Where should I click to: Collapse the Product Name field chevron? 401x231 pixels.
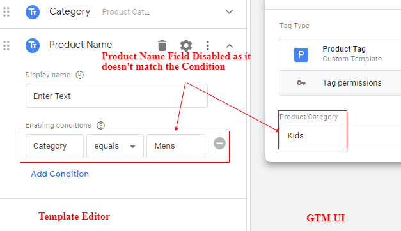(x=230, y=46)
